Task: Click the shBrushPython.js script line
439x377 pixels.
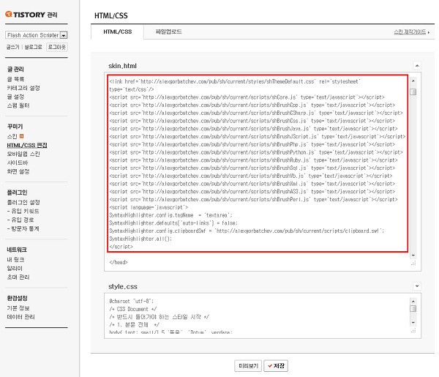Action: (x=256, y=152)
